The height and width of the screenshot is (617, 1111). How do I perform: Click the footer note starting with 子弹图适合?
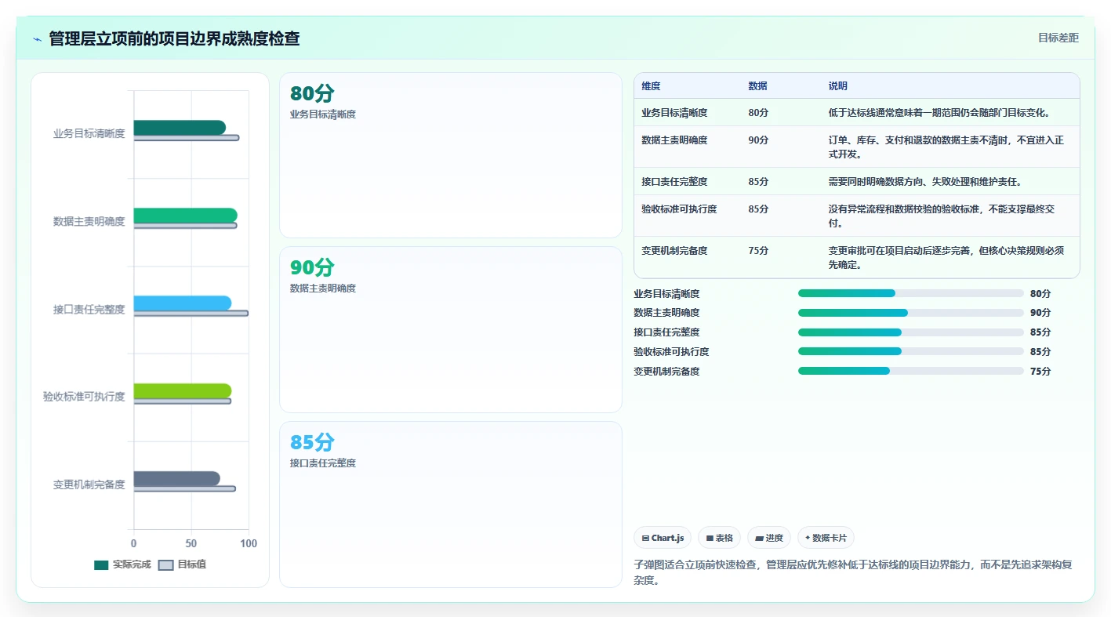click(x=853, y=572)
